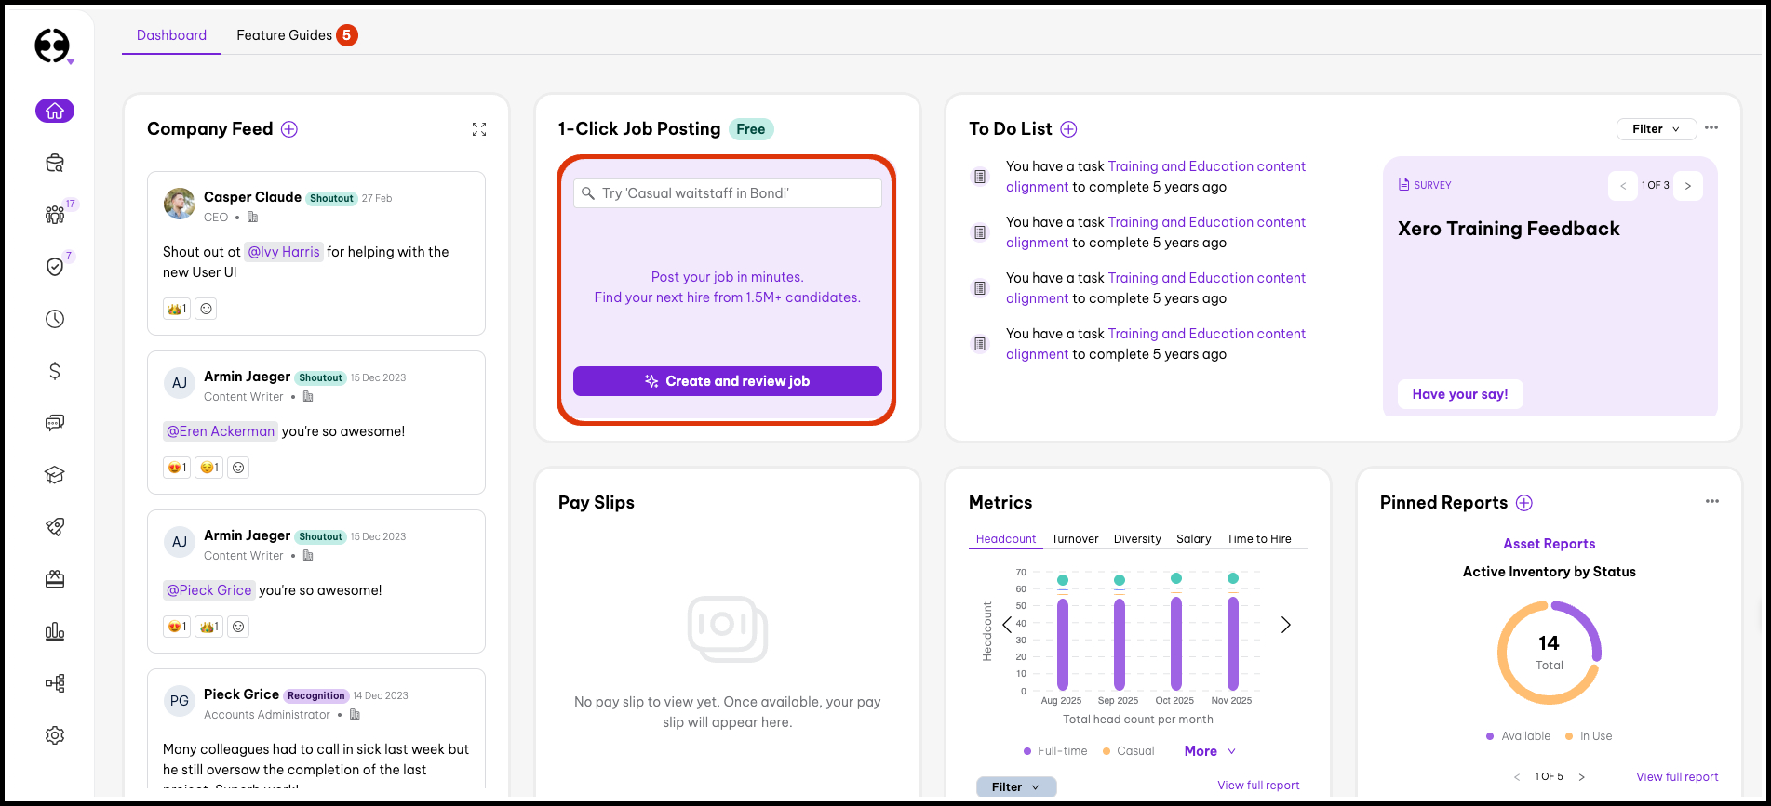This screenshot has height=806, width=1771.
Task: Expand the Company Feed to full screen
Action: tap(479, 129)
